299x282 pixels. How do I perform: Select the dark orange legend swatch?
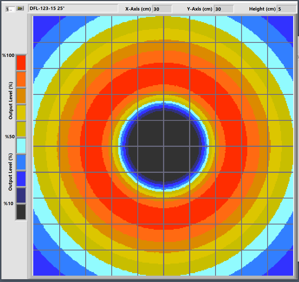21,96
